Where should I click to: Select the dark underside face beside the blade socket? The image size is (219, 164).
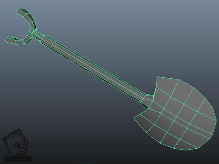click(145, 106)
